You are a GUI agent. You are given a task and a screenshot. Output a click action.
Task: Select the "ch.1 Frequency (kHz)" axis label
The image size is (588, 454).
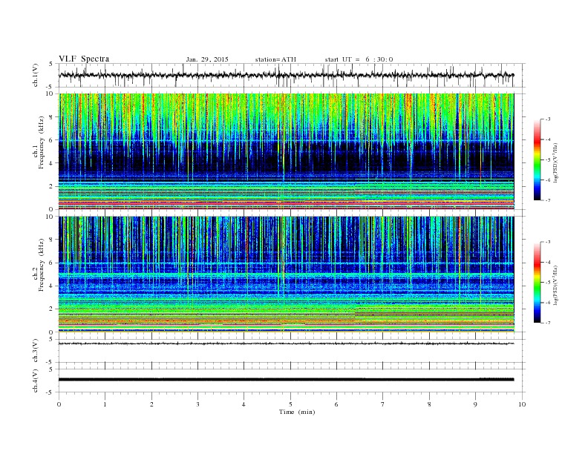(39, 142)
